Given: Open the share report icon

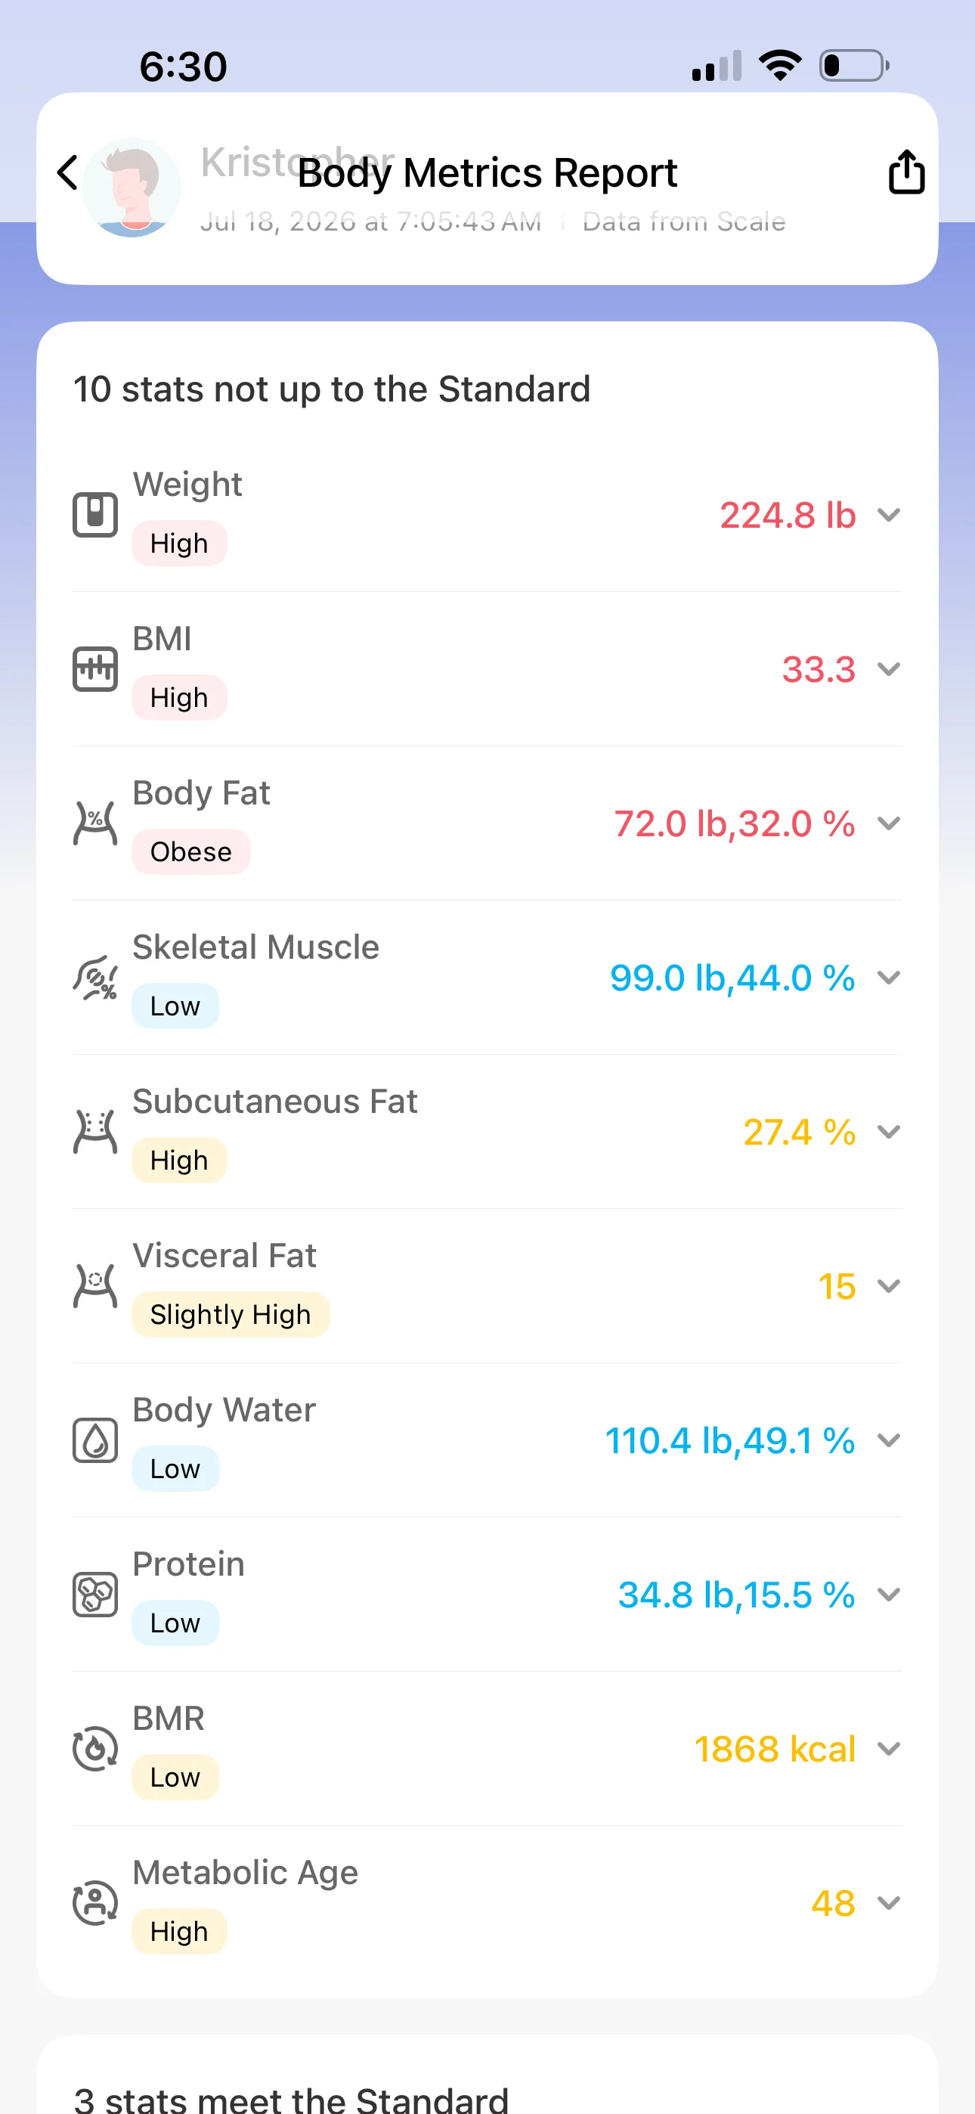Looking at the screenshot, I should click(x=906, y=172).
